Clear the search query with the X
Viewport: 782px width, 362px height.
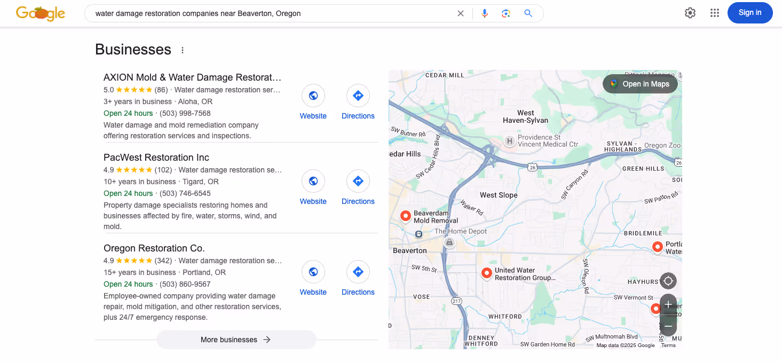tap(460, 13)
